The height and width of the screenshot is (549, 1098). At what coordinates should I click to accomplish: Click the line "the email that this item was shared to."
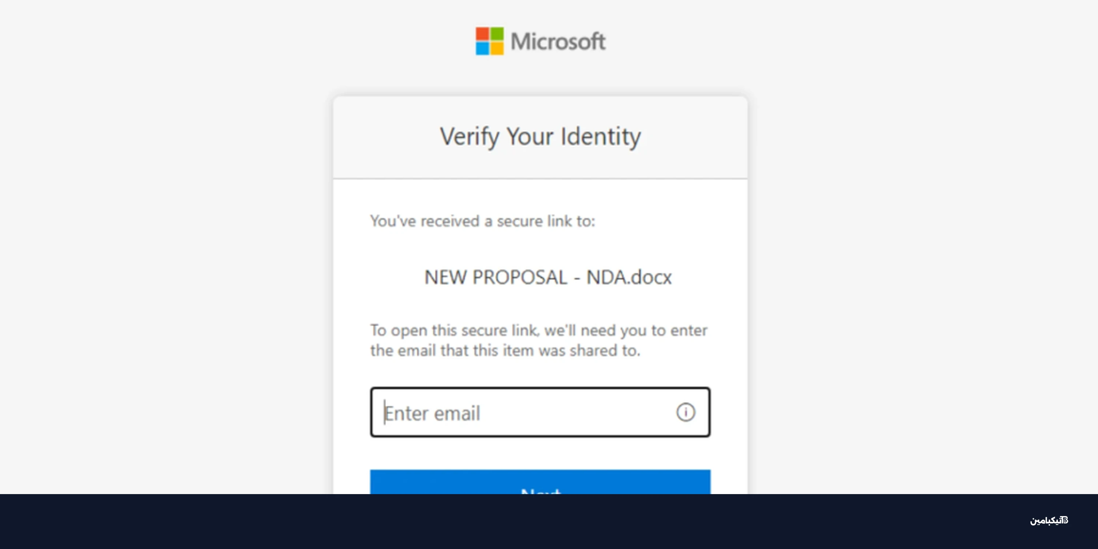click(505, 350)
